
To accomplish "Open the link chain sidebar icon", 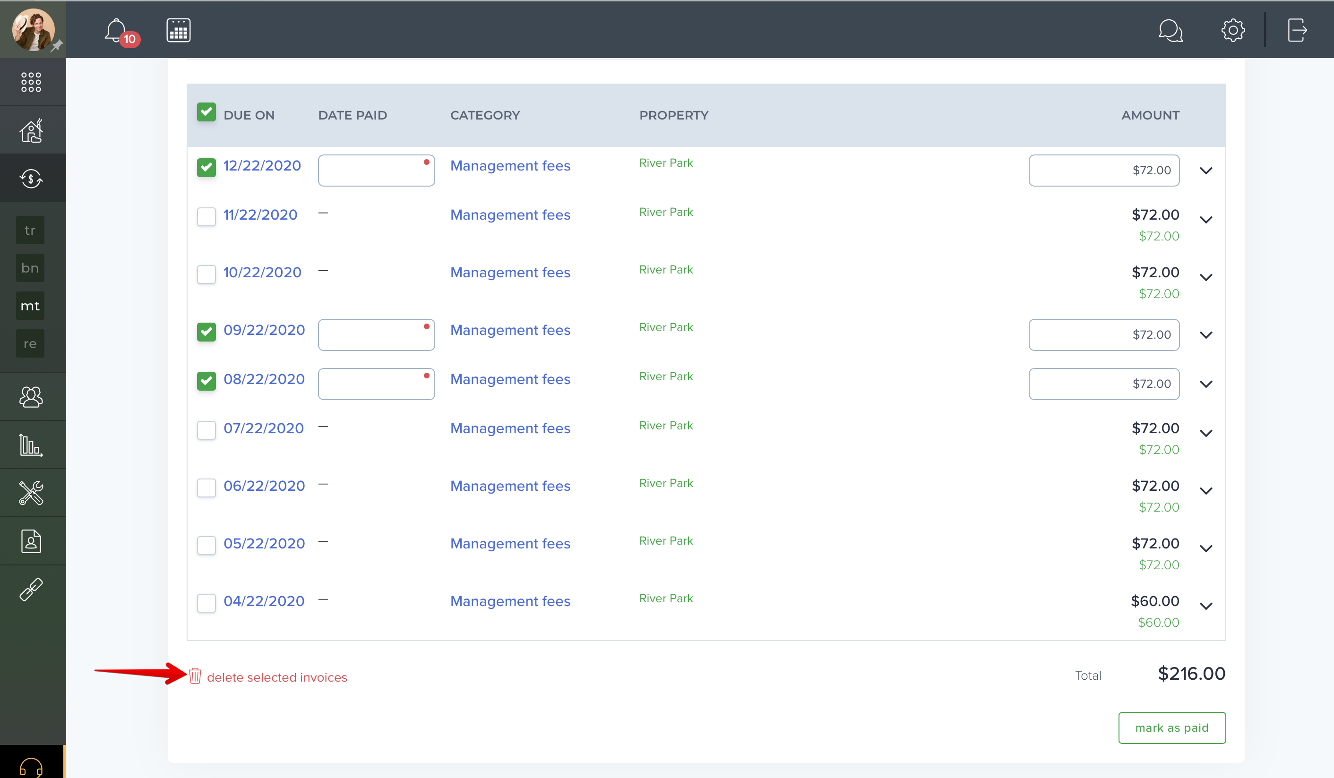I will 31,589.
